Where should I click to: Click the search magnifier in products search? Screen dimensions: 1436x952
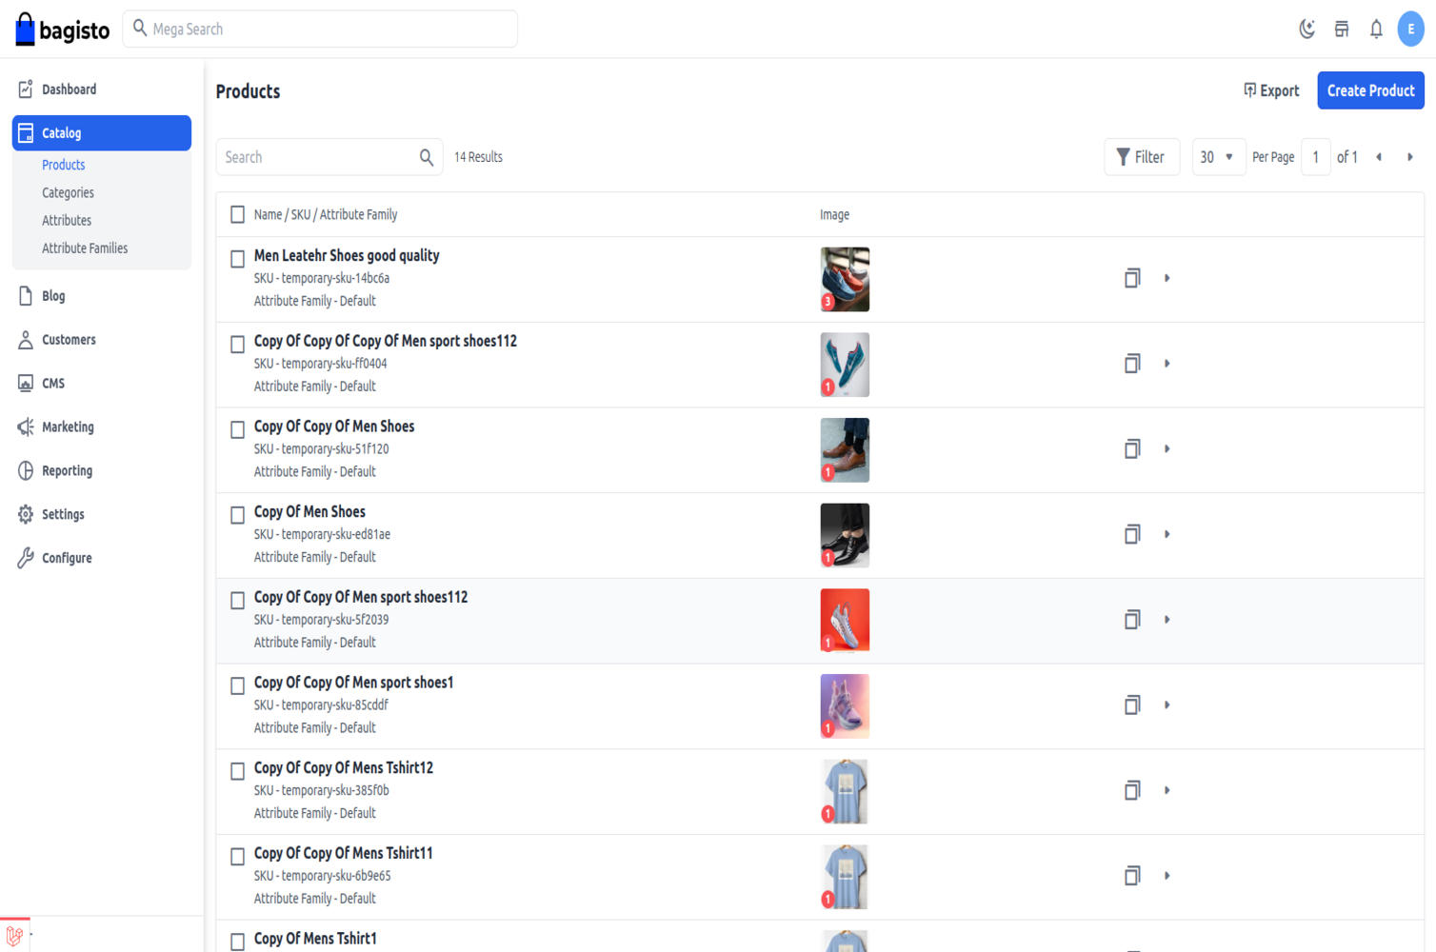click(427, 157)
